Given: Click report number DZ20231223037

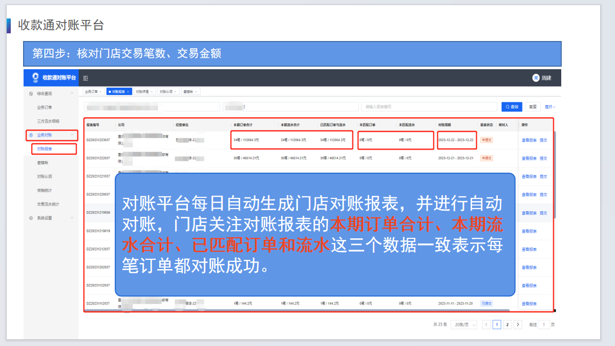Looking at the screenshot, I should (x=98, y=140).
